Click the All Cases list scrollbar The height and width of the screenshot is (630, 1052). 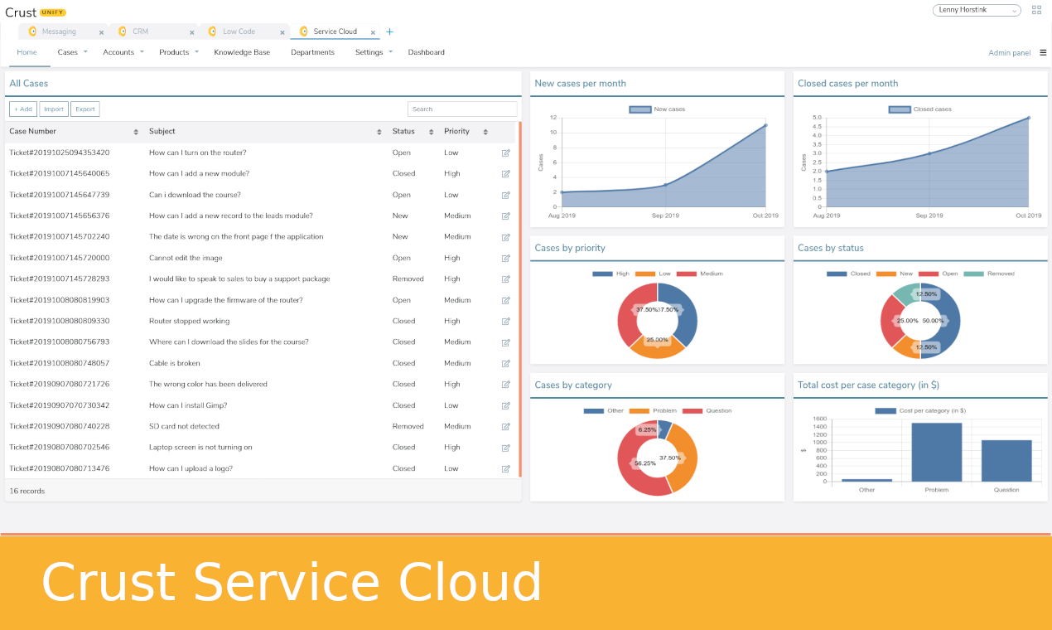pos(520,299)
